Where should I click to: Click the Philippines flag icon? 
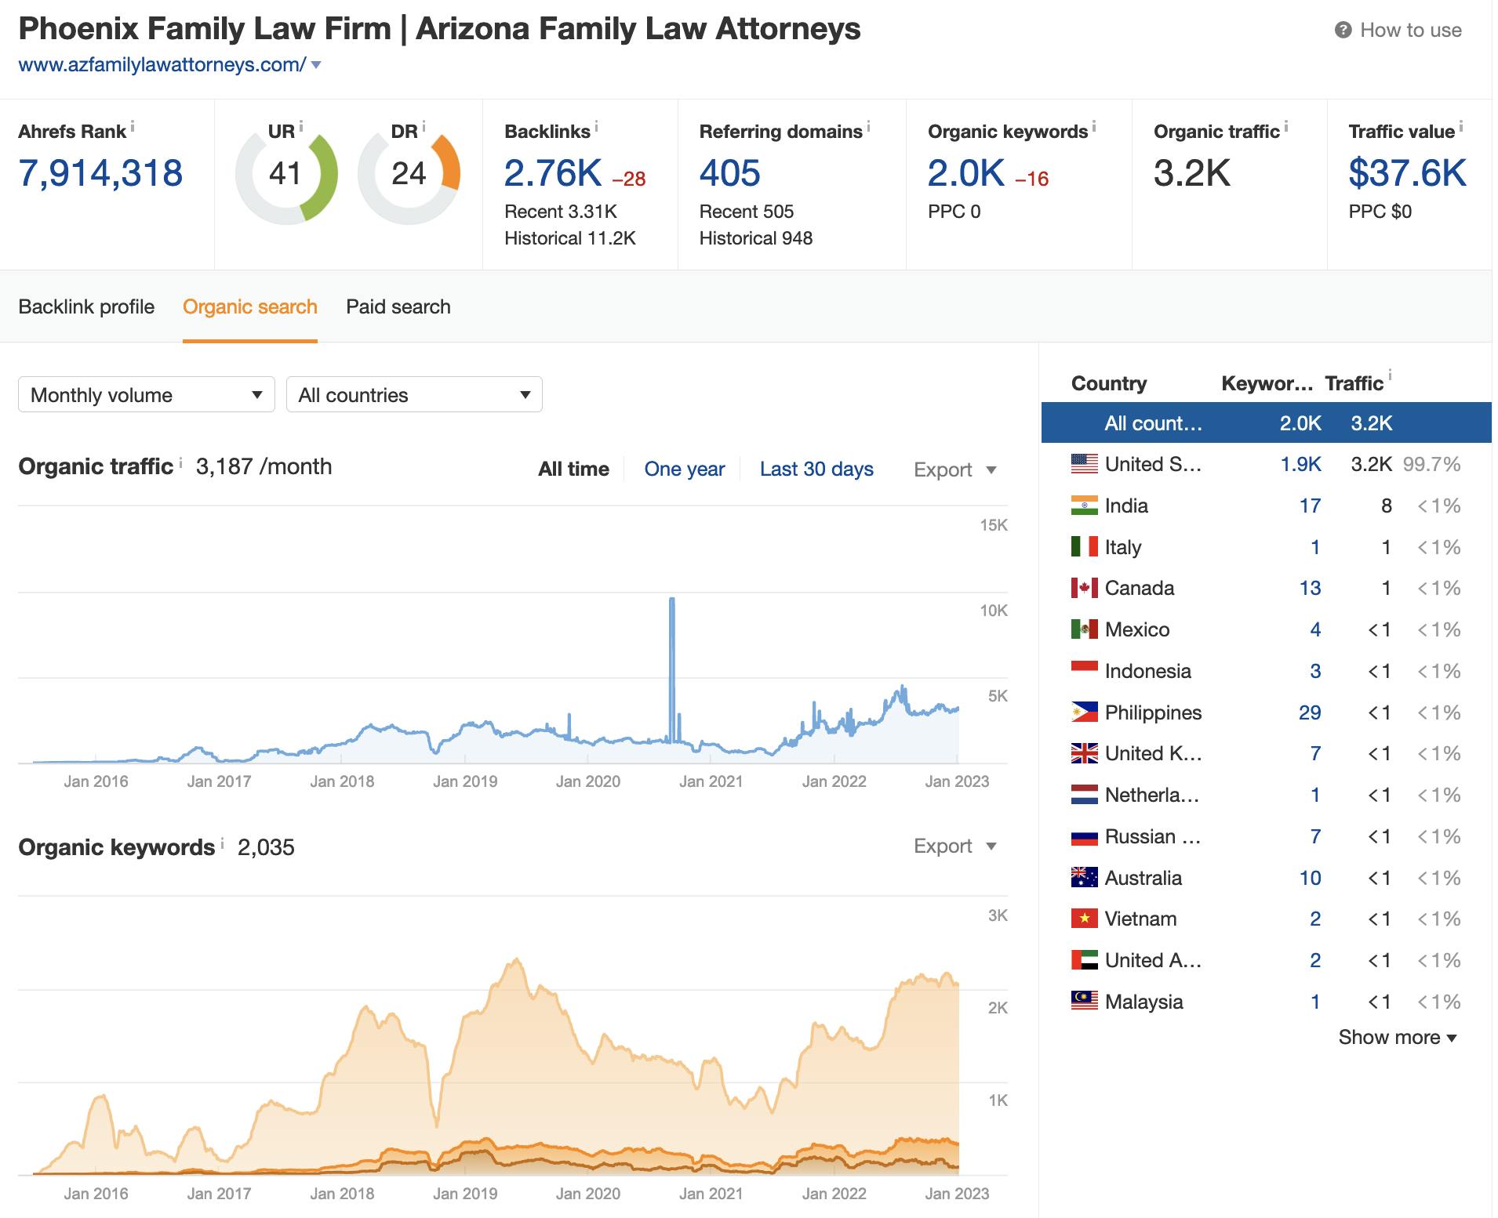[1084, 712]
